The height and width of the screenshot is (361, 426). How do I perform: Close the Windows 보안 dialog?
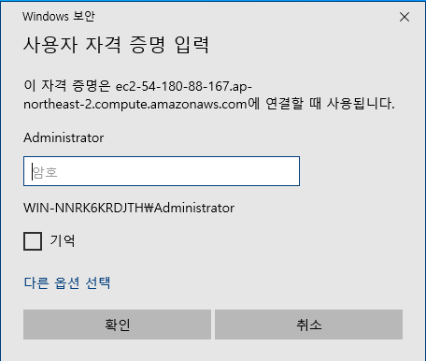pos(405,17)
